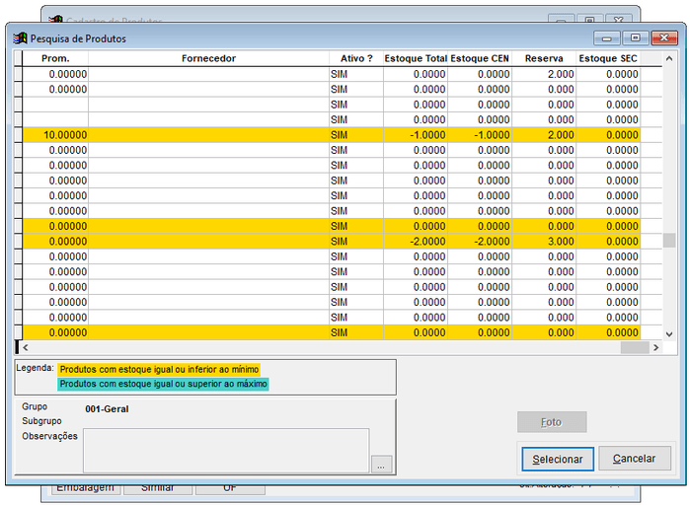Click the Reserva column header
The height and width of the screenshot is (506, 690).
pos(544,58)
